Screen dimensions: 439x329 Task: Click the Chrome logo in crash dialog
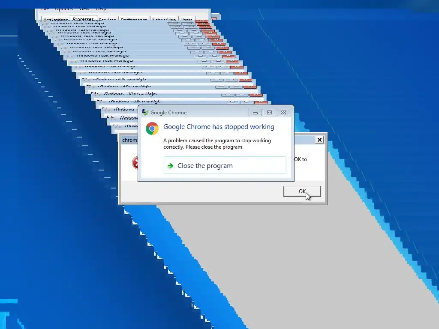point(152,129)
